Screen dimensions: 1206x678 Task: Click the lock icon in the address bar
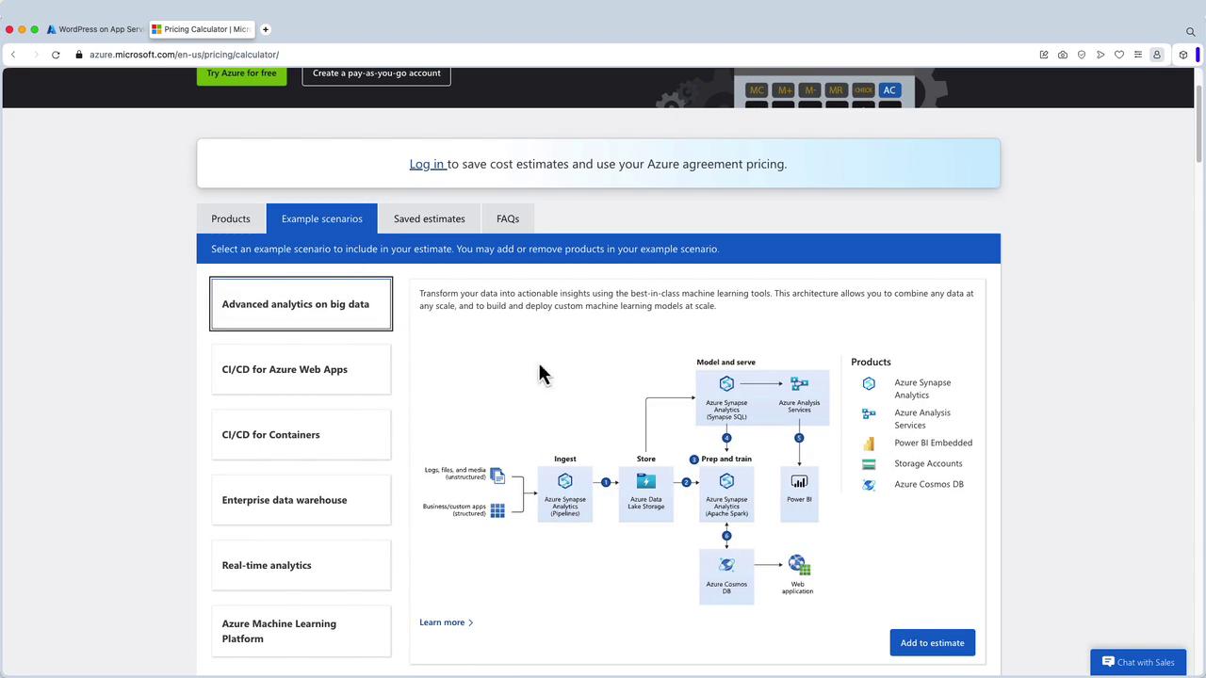coord(79,55)
